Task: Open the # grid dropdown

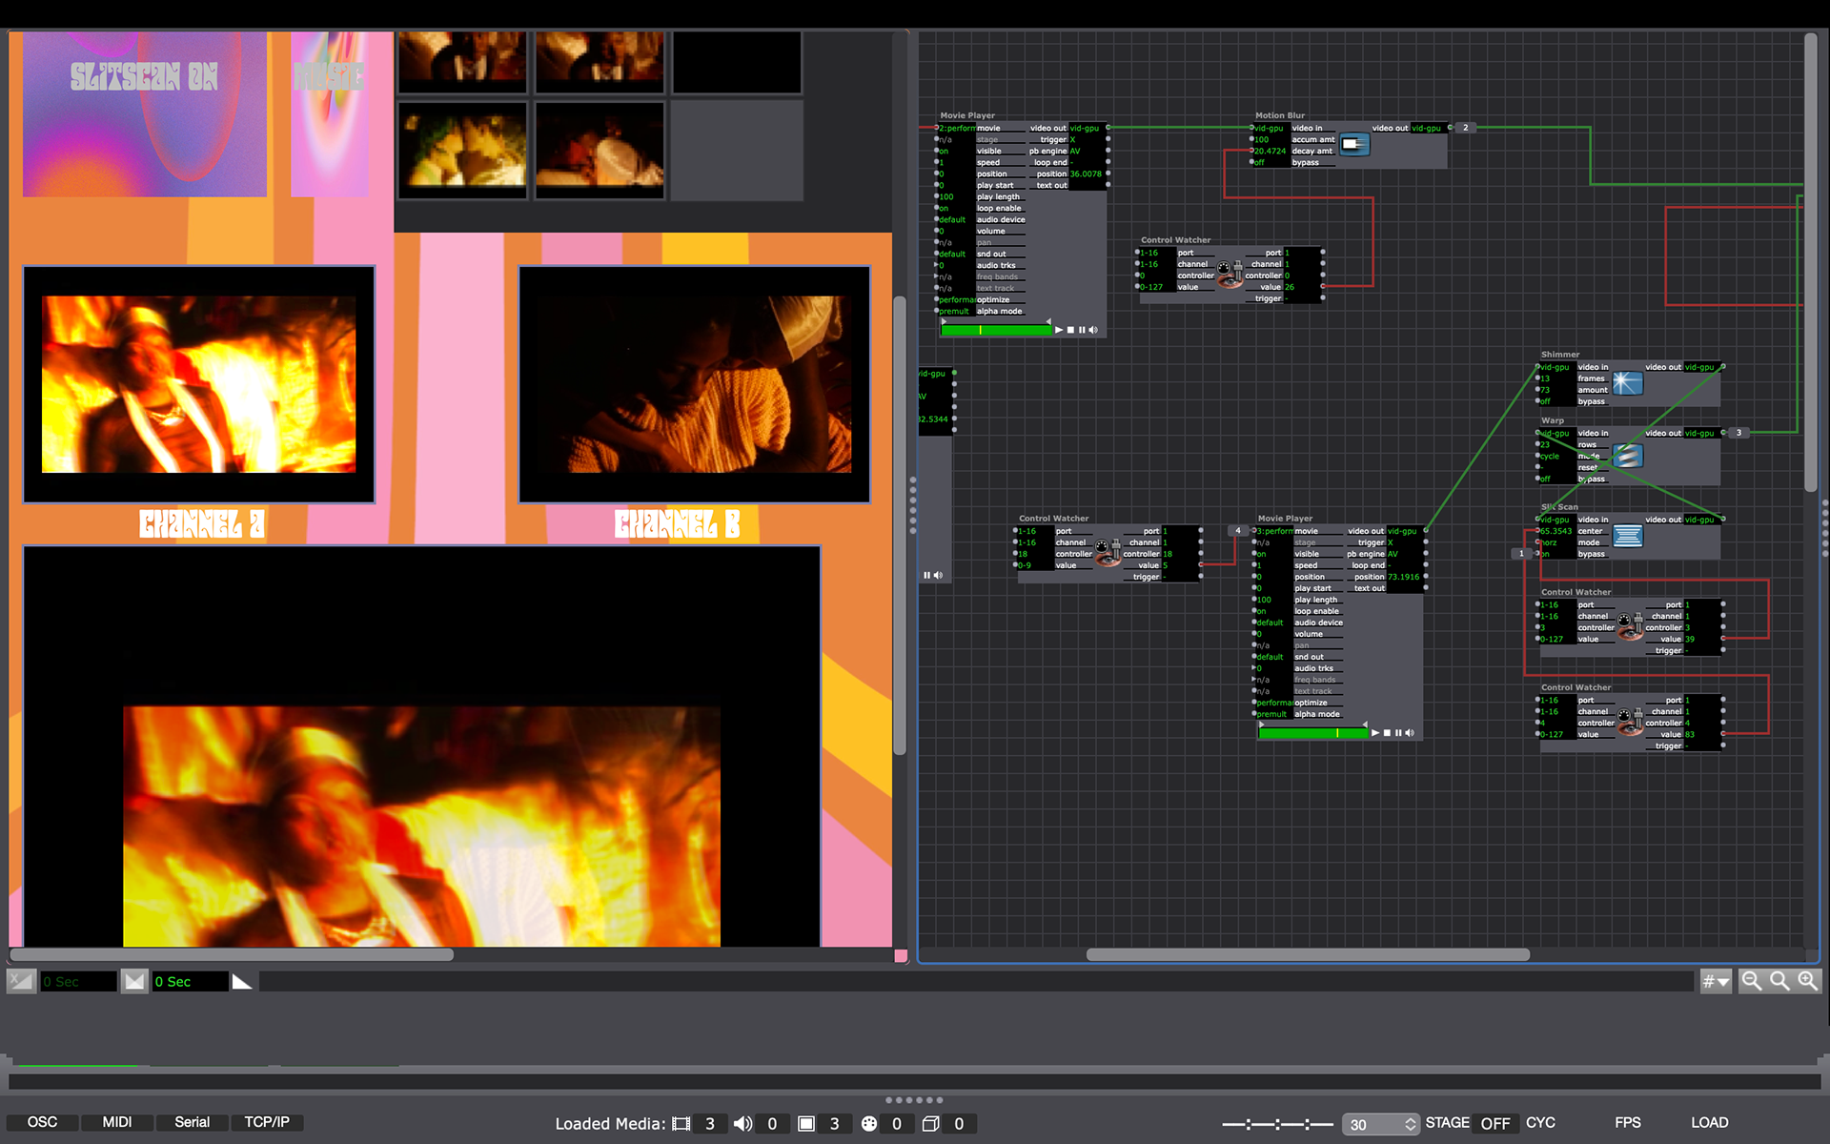Action: (1716, 981)
